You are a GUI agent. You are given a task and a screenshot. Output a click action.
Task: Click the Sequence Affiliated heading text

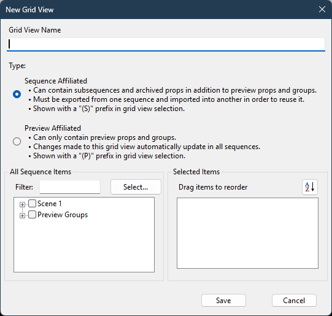(x=56, y=81)
